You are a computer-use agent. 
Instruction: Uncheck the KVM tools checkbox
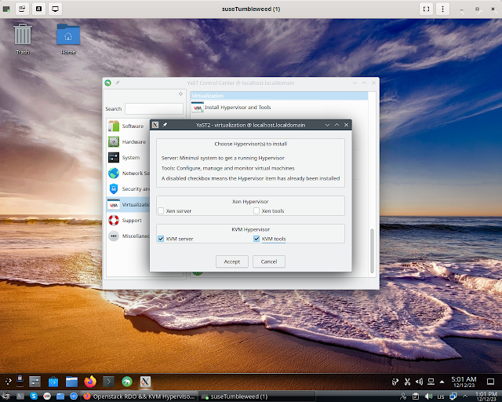tap(256, 239)
